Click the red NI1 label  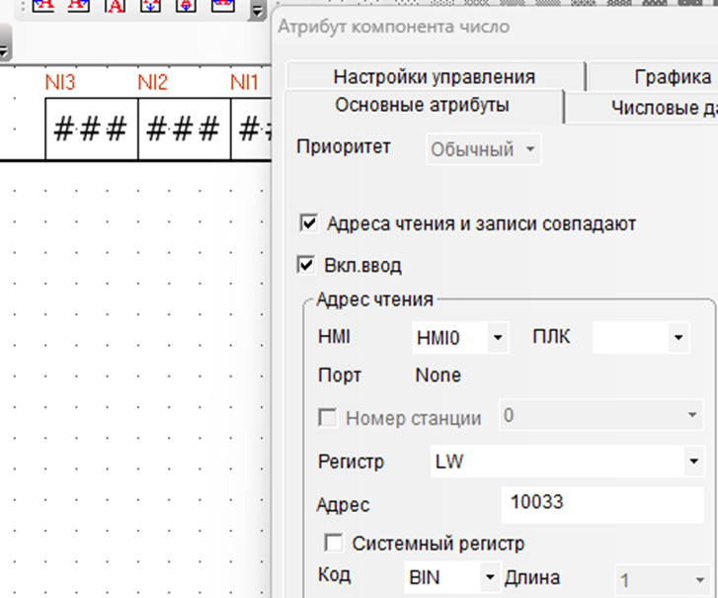(244, 82)
